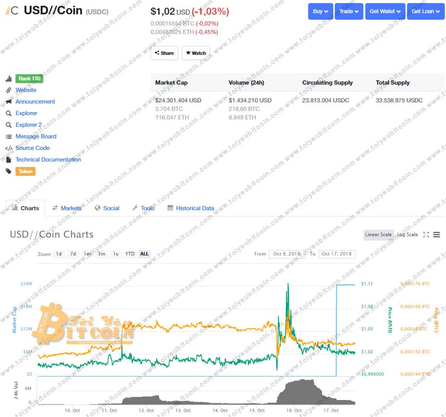
Task: Click the $1,02 USD price
Action: pyautogui.click(x=170, y=12)
